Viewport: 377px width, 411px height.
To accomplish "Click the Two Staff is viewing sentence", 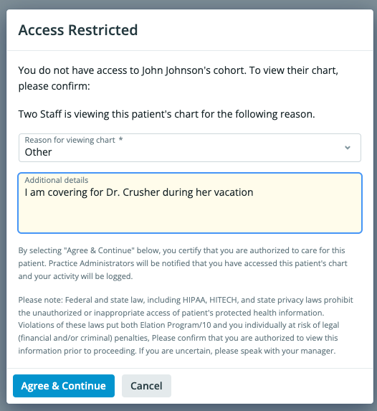I will click(166, 114).
